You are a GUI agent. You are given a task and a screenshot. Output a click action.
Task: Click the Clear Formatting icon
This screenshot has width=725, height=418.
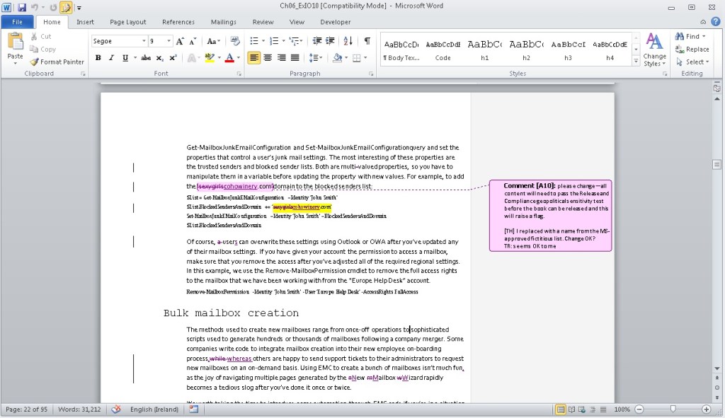tap(235, 41)
